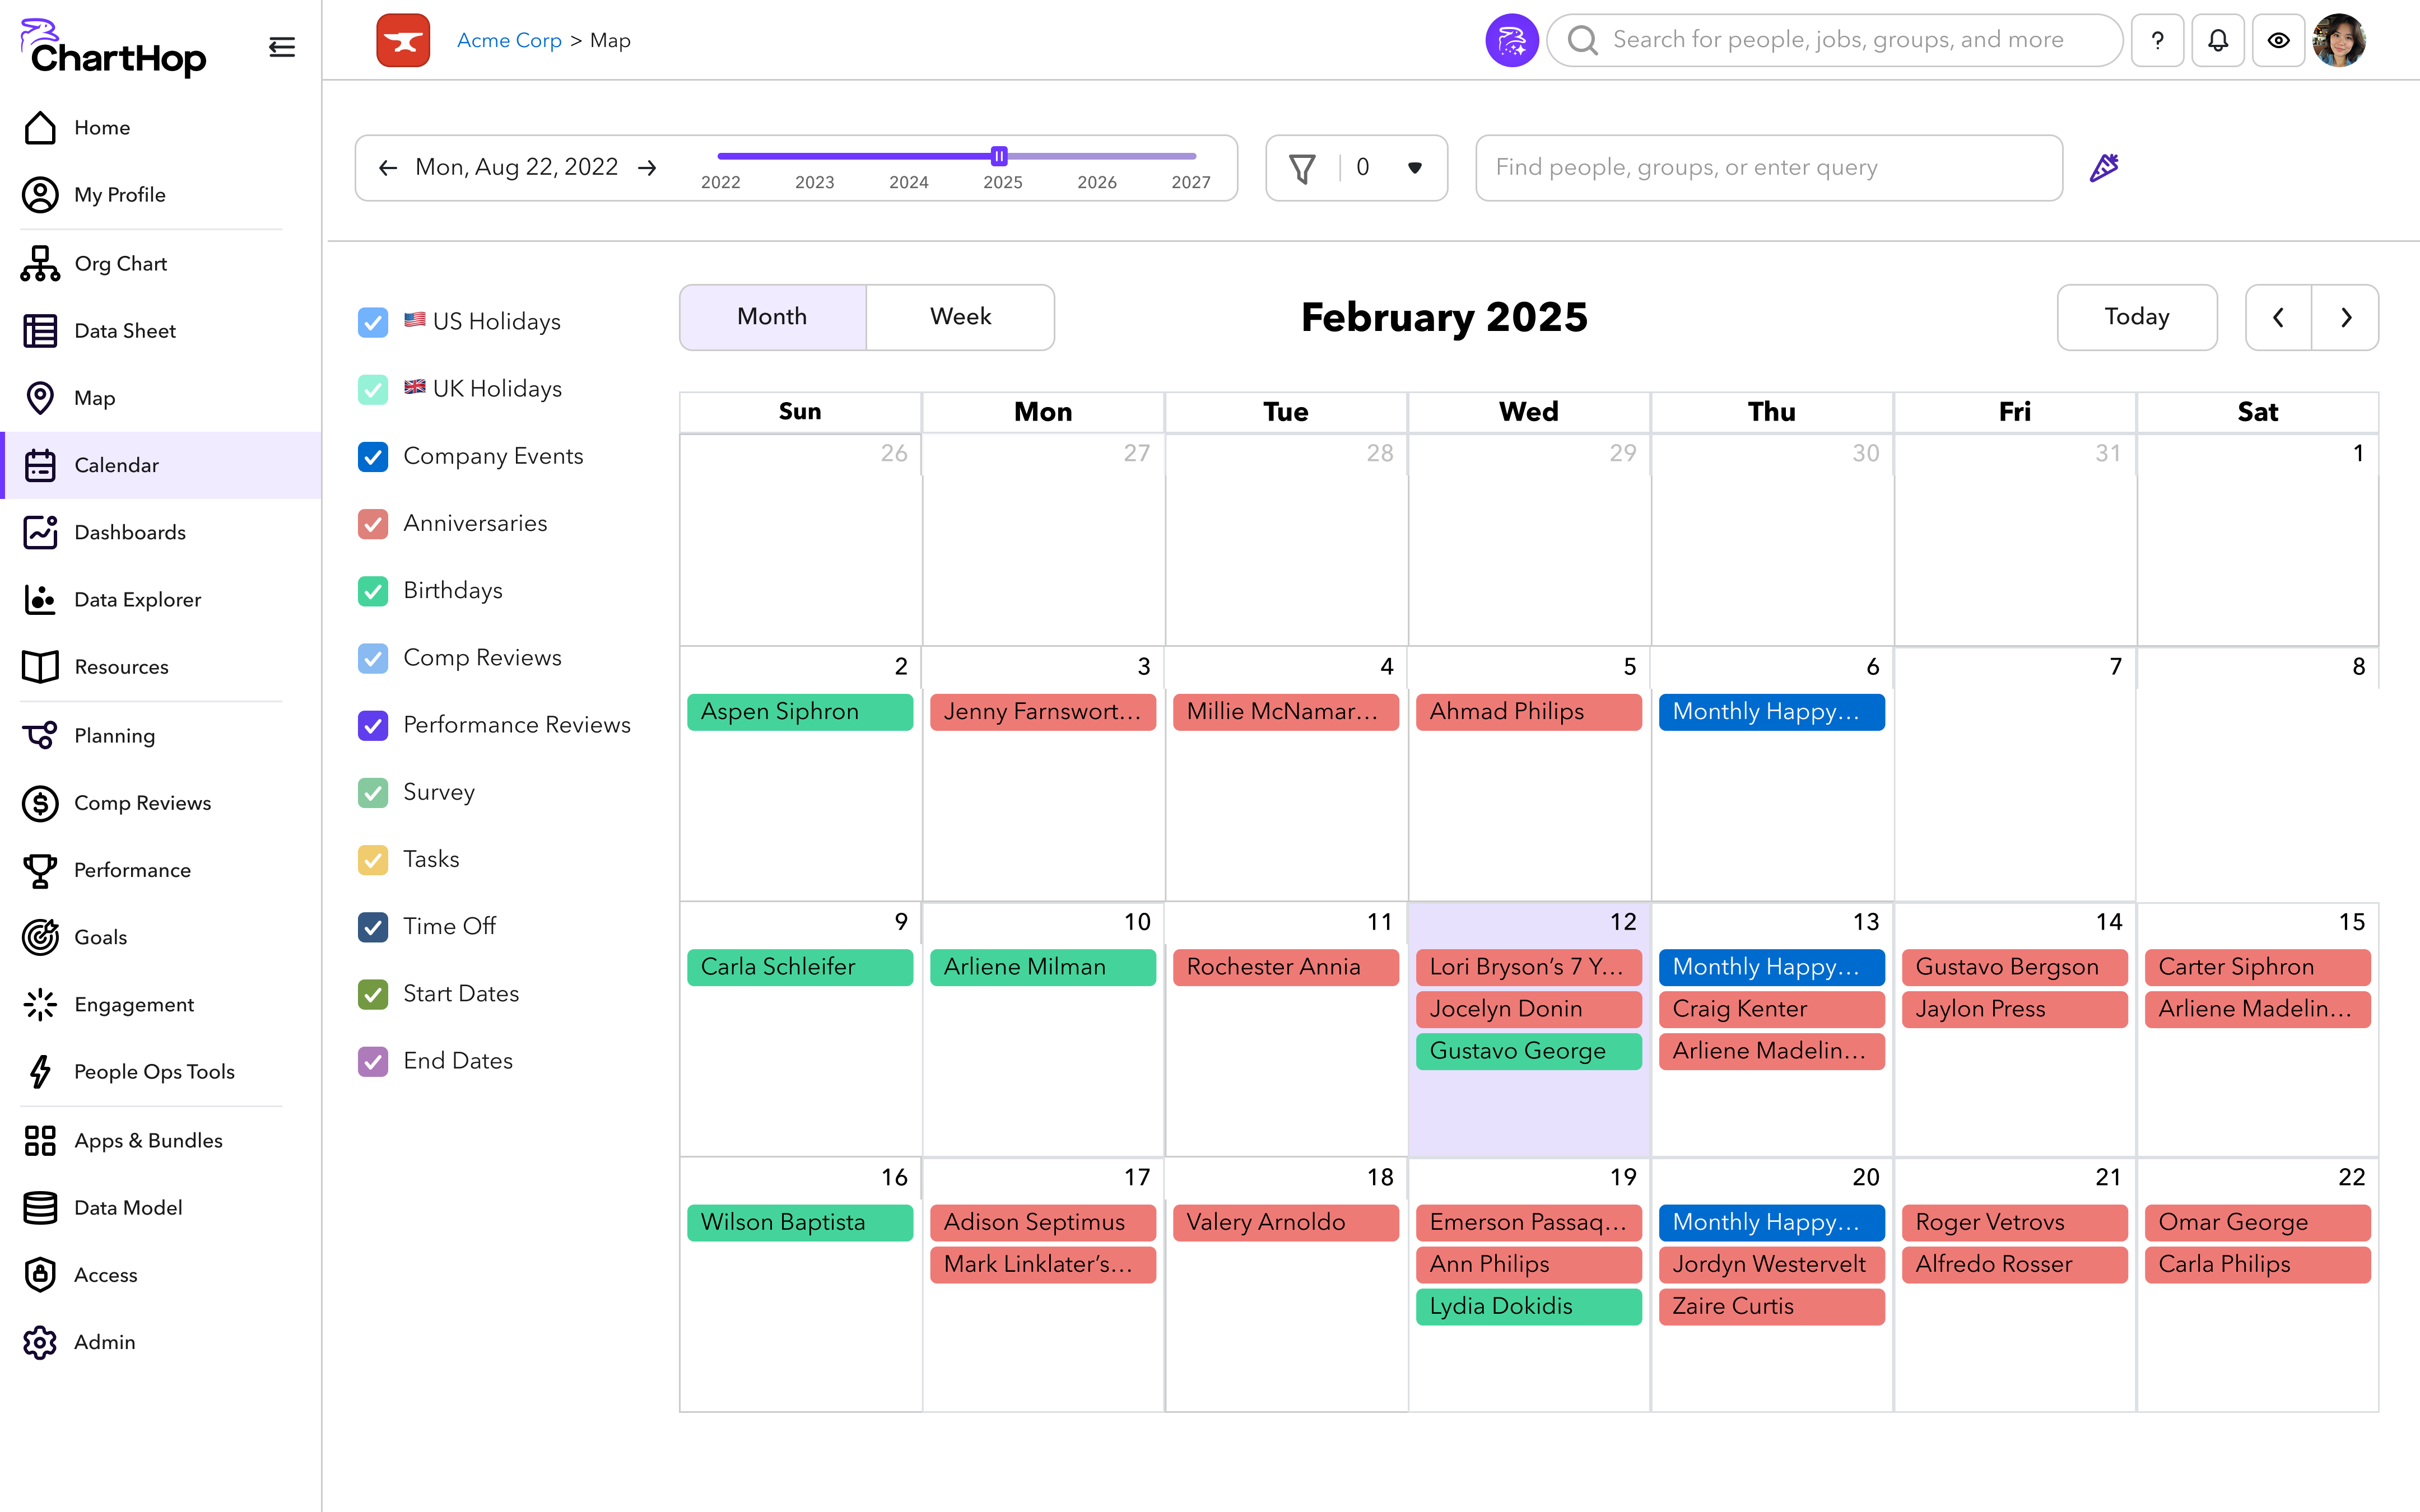Open notifications bell icon
Viewport: 2420px width, 1512px height.
click(x=2217, y=40)
